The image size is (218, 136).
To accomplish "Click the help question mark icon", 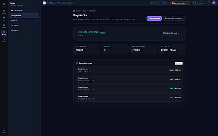I will click(209, 3).
